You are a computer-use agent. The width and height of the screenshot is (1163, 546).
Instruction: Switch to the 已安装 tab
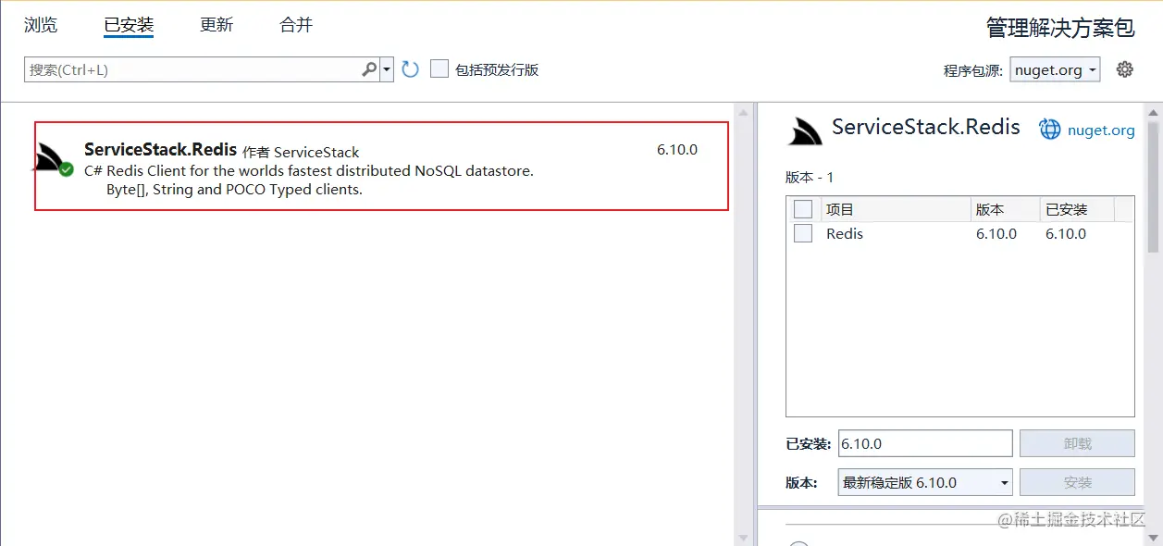[x=129, y=25]
